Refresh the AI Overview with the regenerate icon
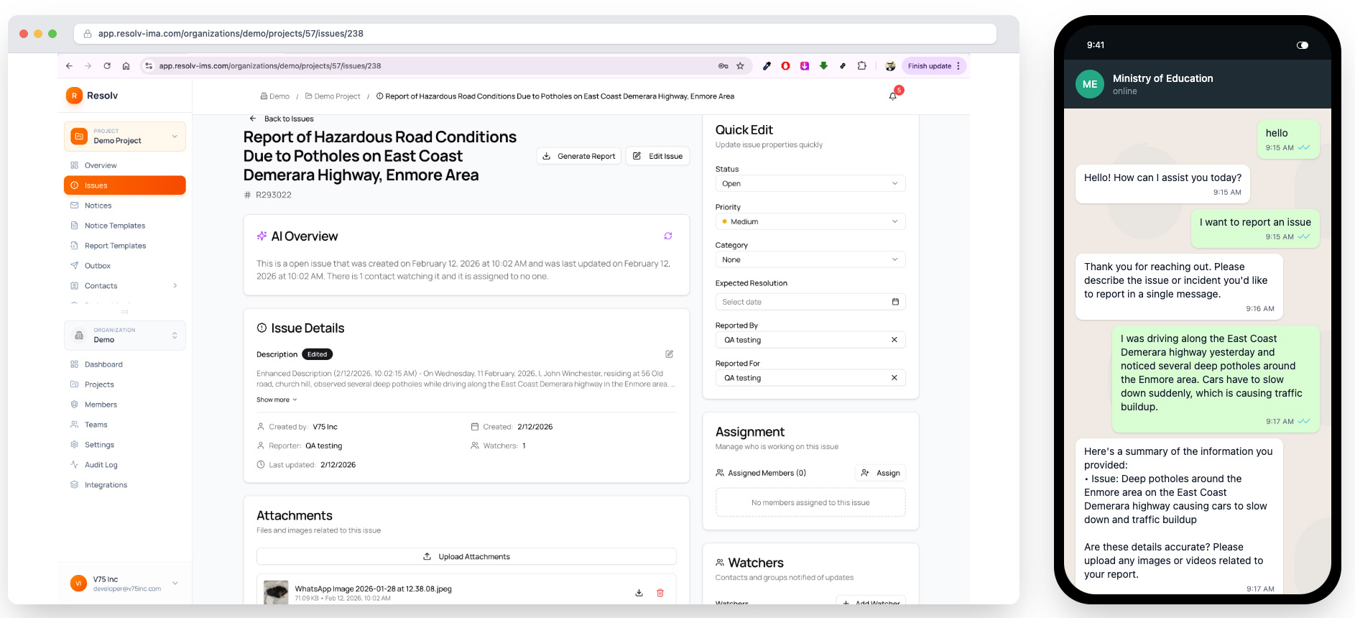 click(668, 236)
